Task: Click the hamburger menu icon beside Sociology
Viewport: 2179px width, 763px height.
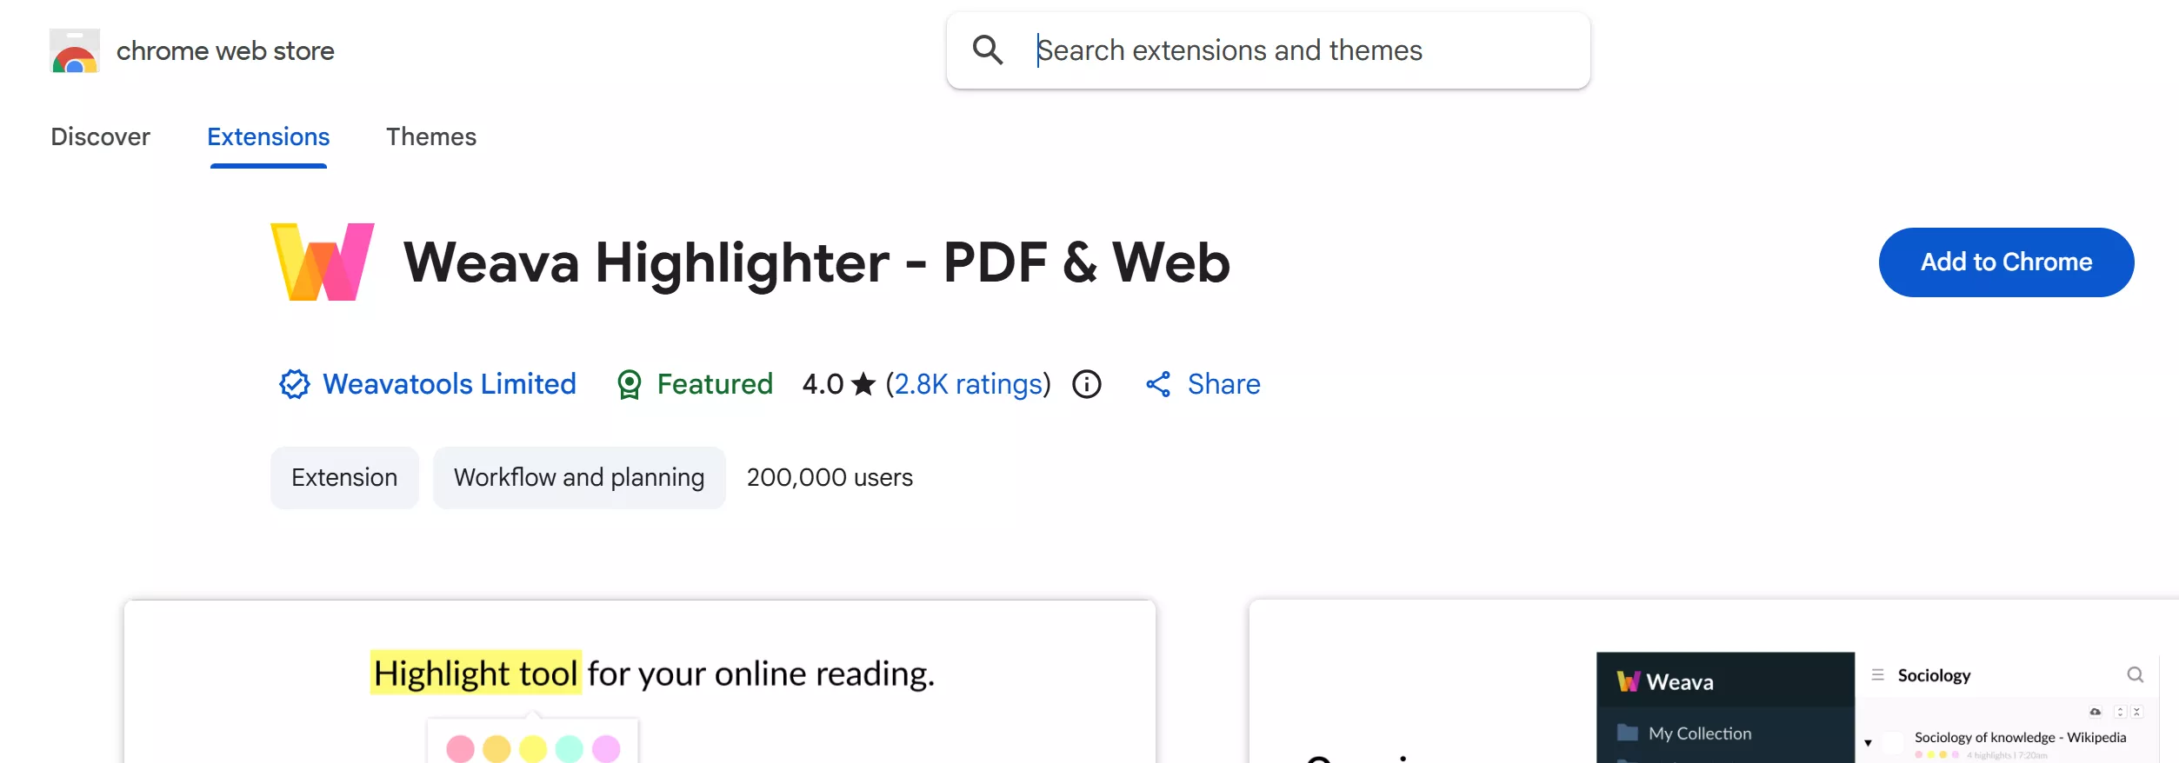Action: [1877, 674]
